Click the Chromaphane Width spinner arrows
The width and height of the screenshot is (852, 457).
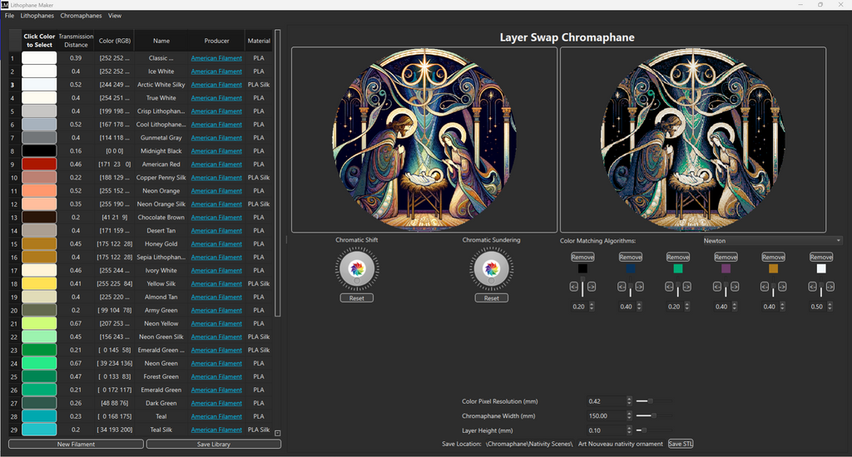pyautogui.click(x=629, y=415)
